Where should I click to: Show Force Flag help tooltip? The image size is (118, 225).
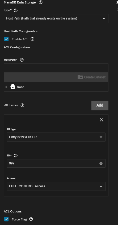31,219
